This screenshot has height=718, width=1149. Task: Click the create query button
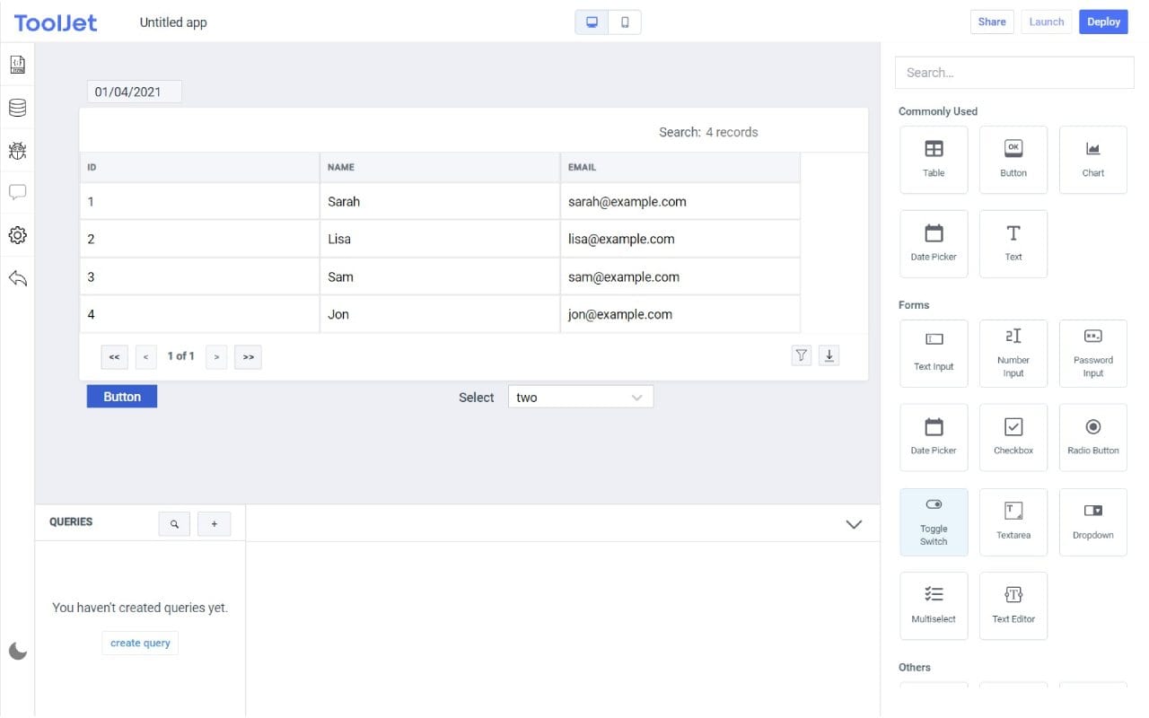coord(139,643)
